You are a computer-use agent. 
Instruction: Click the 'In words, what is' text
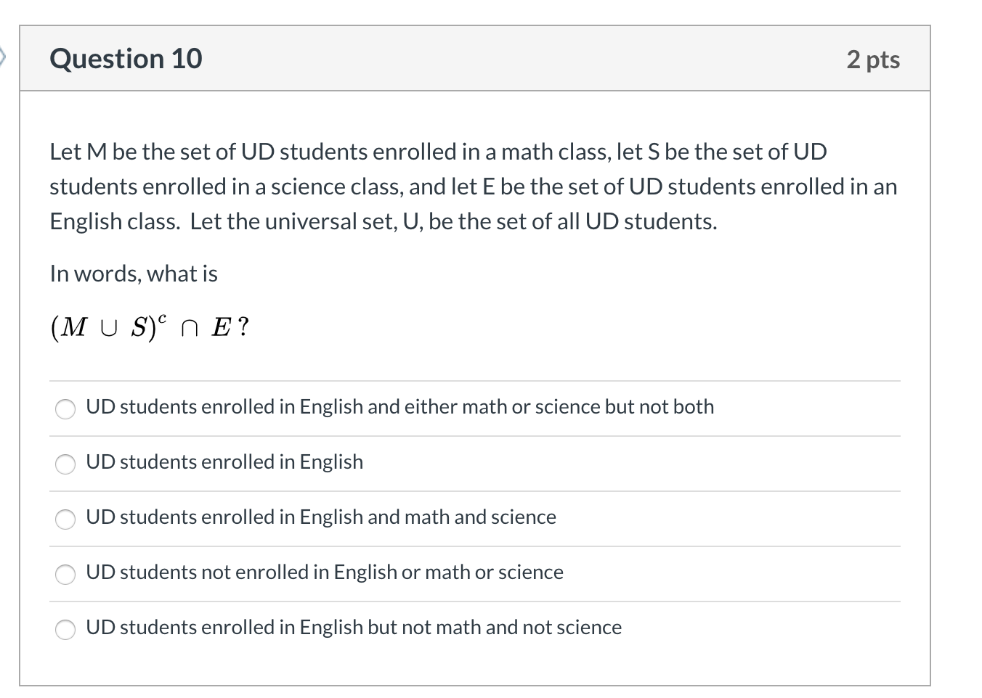tap(134, 274)
